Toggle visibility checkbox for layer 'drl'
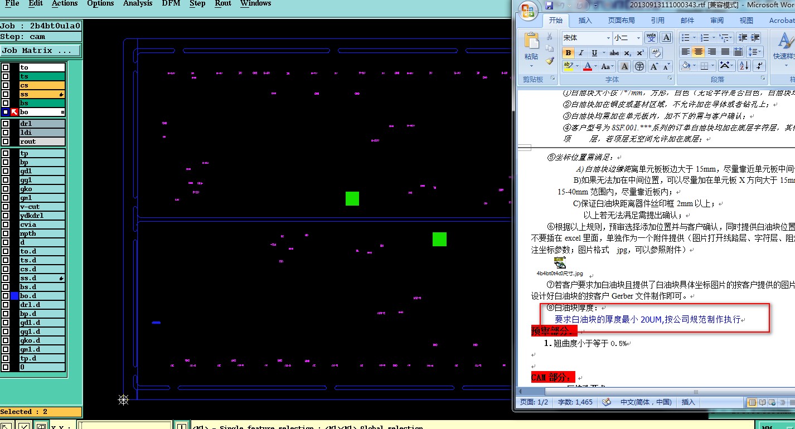795x429 pixels. (x=6, y=124)
